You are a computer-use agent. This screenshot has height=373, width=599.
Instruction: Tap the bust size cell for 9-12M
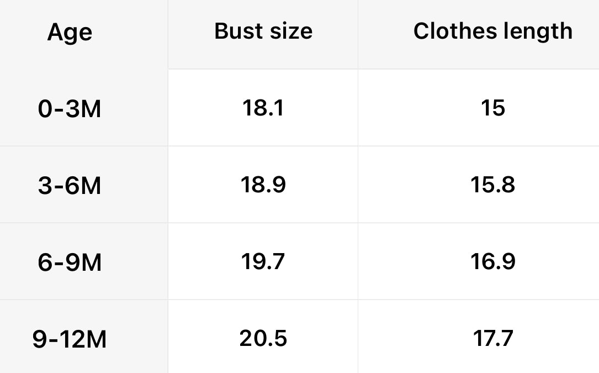[x=263, y=338]
